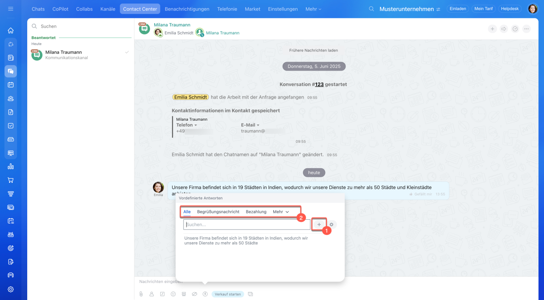Open the Contact Center tab
Viewport: 544px width, 300px height.
click(140, 9)
